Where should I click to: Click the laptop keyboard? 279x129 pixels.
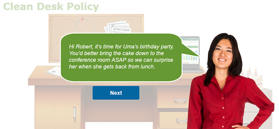tap(193, 70)
